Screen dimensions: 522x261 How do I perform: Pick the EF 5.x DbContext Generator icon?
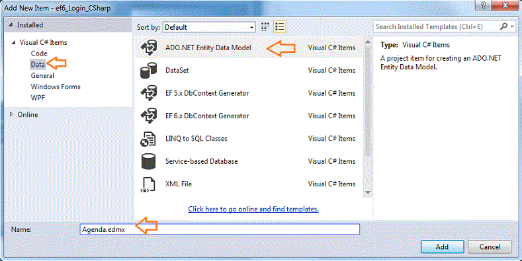click(148, 93)
